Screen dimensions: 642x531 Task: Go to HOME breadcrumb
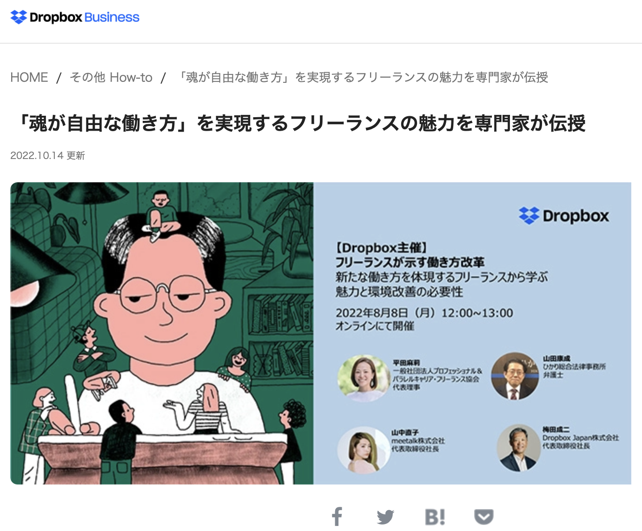(29, 77)
